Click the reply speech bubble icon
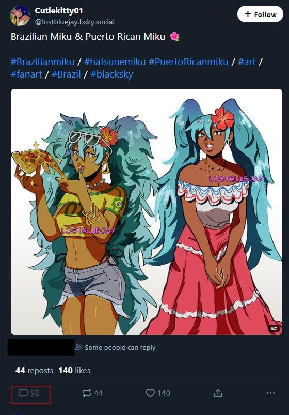Image resolution: width=289 pixels, height=415 pixels. pyautogui.click(x=23, y=393)
